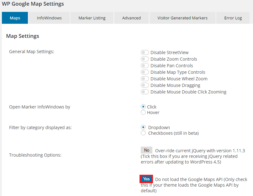
Task: Select Dropdown category filter display
Action: click(143, 127)
